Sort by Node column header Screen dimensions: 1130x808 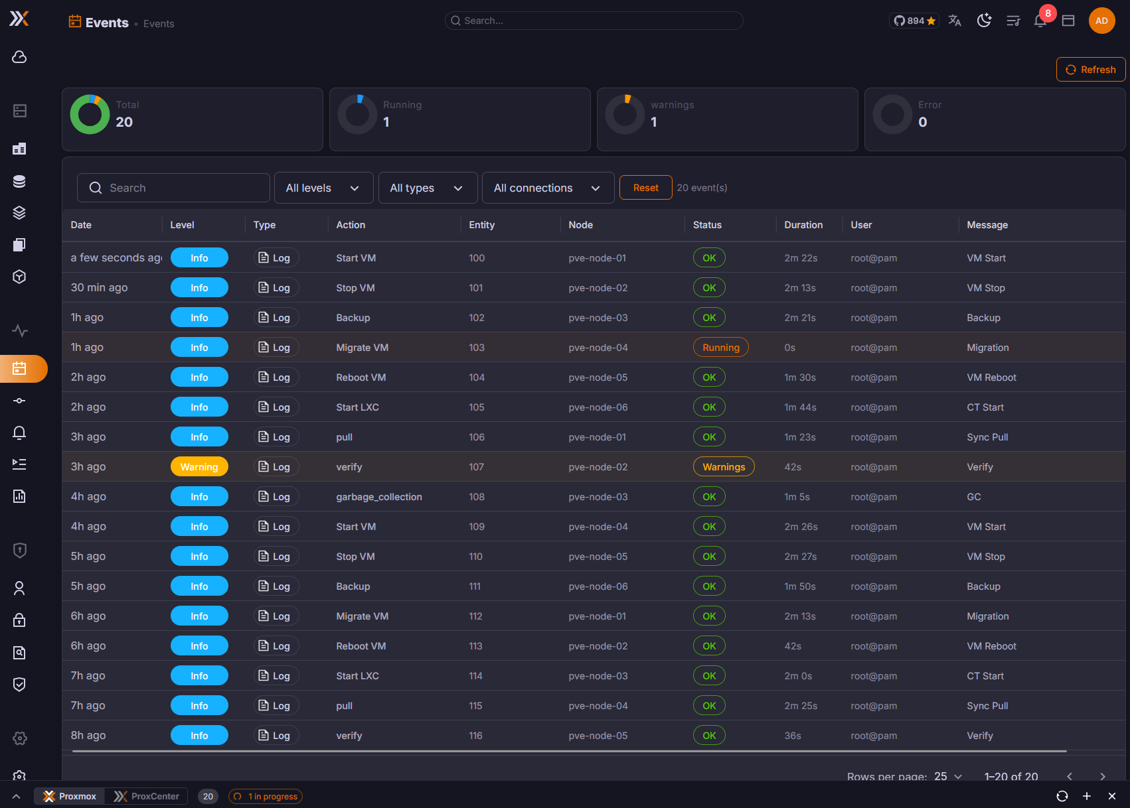(580, 225)
